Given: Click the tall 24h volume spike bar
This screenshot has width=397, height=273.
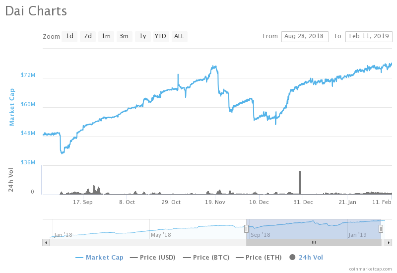Looking at the screenshot, I should click(x=300, y=183).
